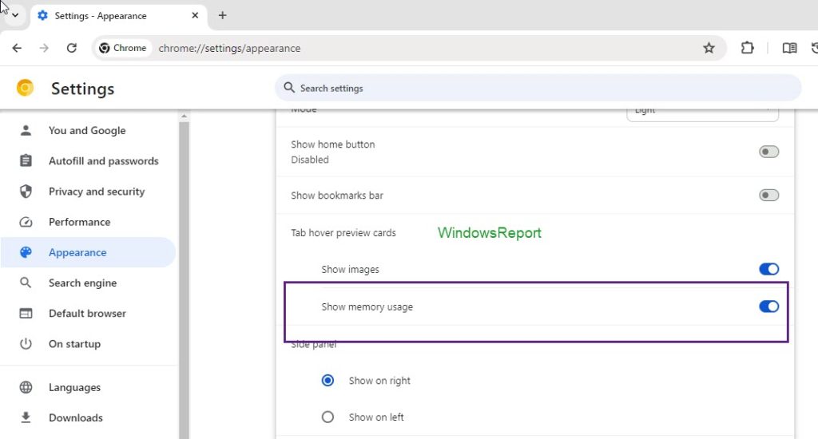Click the sidebar vertical scrollbar track
The image size is (818, 439).
pos(184,282)
